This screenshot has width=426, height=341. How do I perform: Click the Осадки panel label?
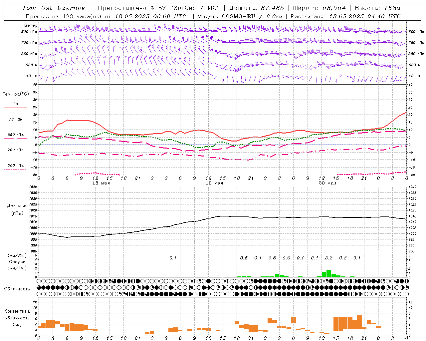coord(17,262)
